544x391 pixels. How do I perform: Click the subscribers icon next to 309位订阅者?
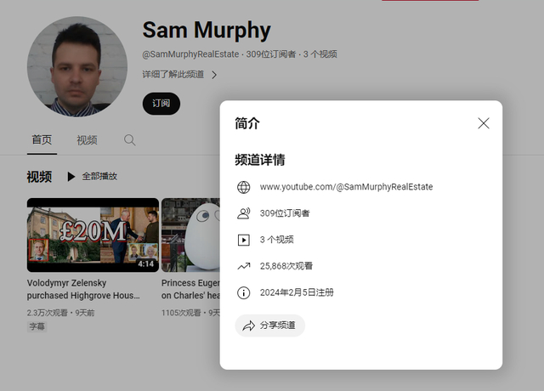tap(244, 213)
